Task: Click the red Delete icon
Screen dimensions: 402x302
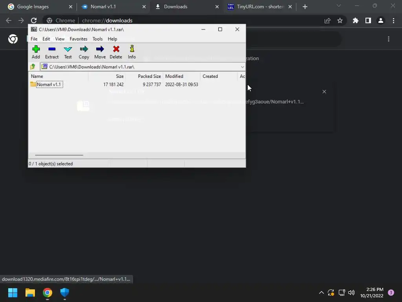Action: [x=116, y=52]
